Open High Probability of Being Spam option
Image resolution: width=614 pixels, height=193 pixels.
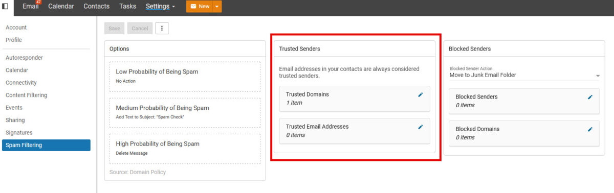pos(185,149)
